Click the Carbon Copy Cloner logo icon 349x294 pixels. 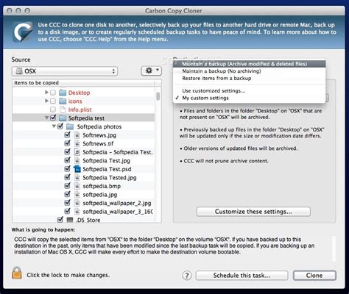tap(23, 32)
